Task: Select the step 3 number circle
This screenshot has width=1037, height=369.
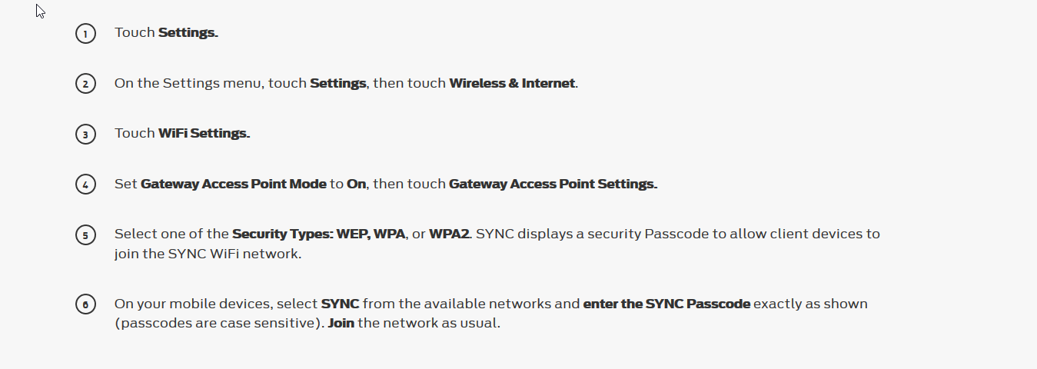Action: coord(85,134)
